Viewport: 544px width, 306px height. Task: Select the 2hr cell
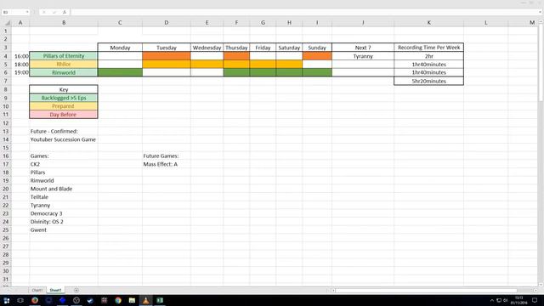point(428,56)
